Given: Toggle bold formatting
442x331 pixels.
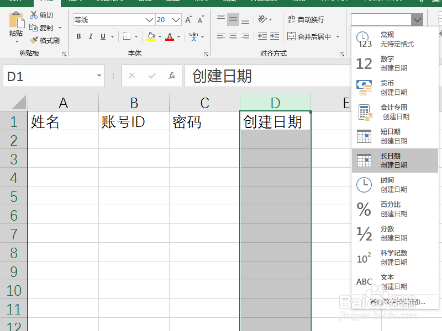Looking at the screenshot, I should tap(78, 36).
